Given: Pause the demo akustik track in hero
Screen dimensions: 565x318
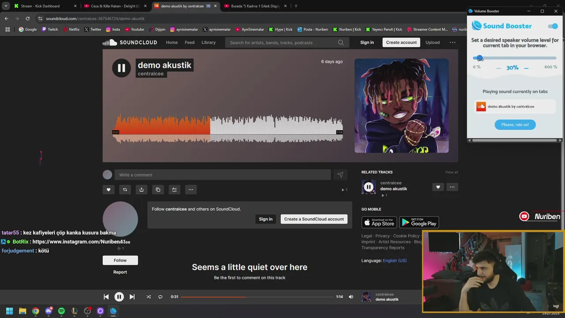Looking at the screenshot, I should coord(121,68).
